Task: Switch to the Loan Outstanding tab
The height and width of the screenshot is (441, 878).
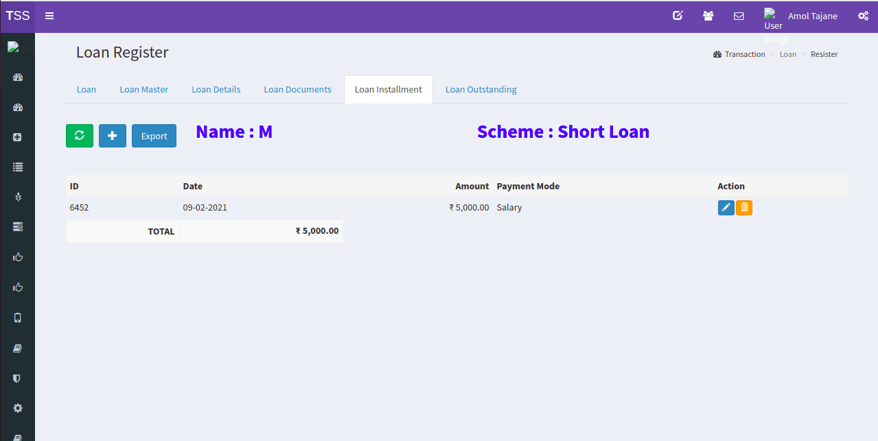Action: pyautogui.click(x=481, y=89)
